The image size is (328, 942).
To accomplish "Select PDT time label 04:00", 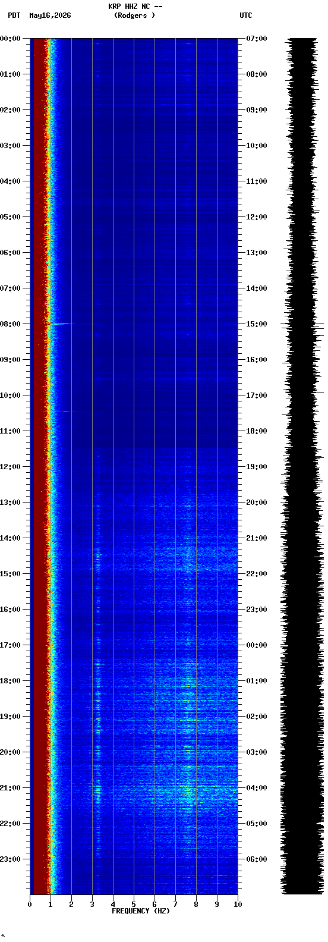I will click(10, 181).
